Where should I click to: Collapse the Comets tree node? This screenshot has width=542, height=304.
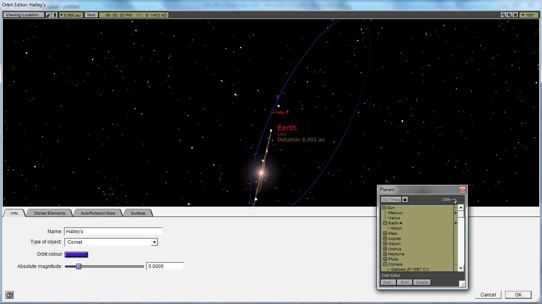(385, 264)
